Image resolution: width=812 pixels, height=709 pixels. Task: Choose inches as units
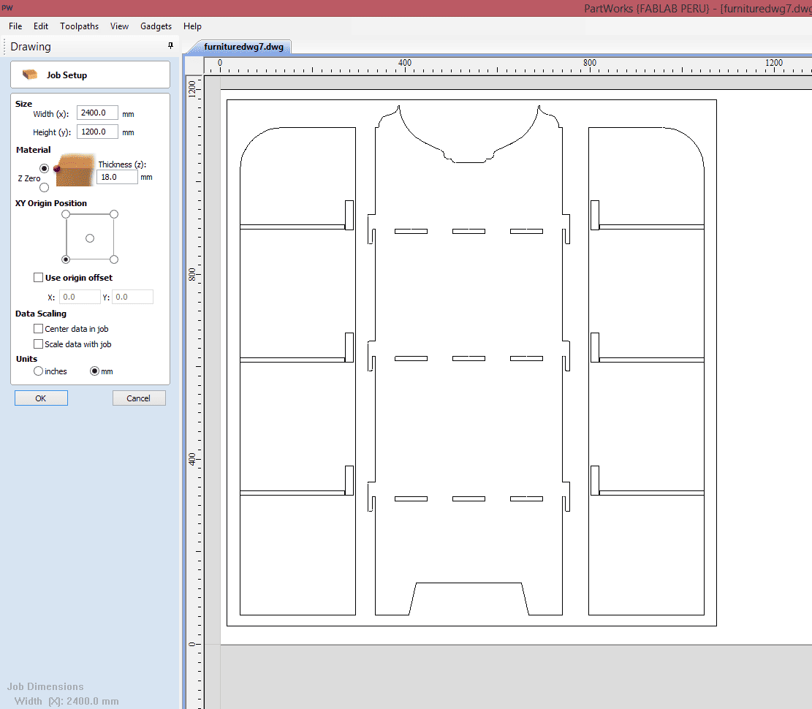coord(38,371)
